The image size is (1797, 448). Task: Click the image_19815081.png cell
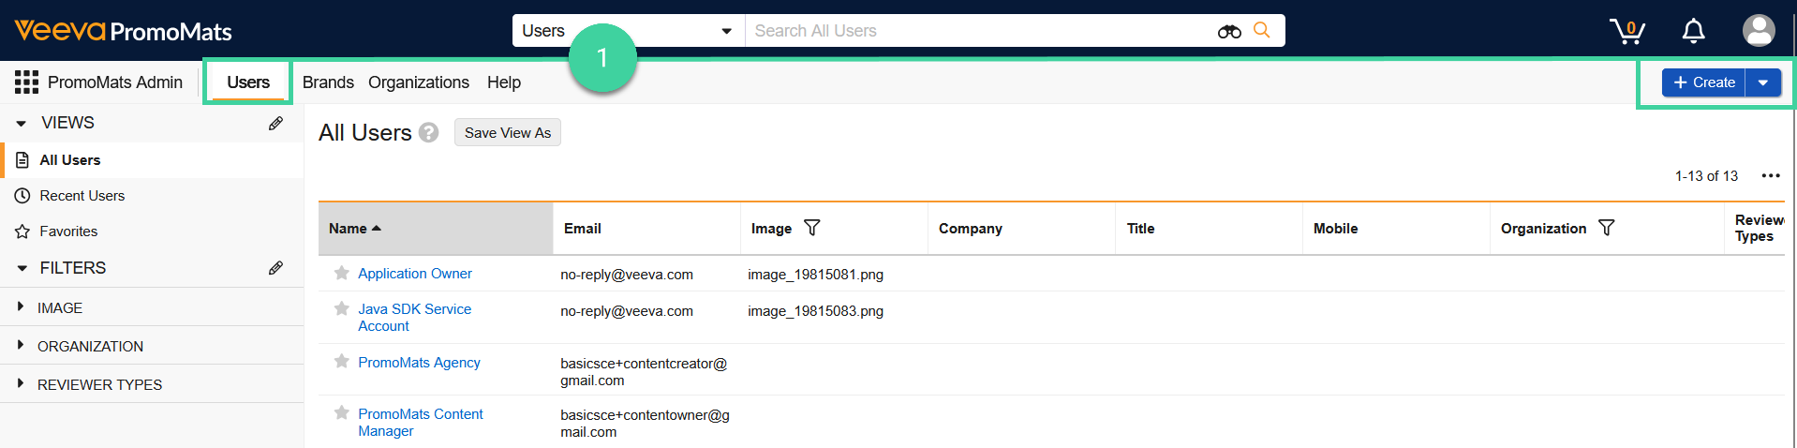(x=815, y=275)
